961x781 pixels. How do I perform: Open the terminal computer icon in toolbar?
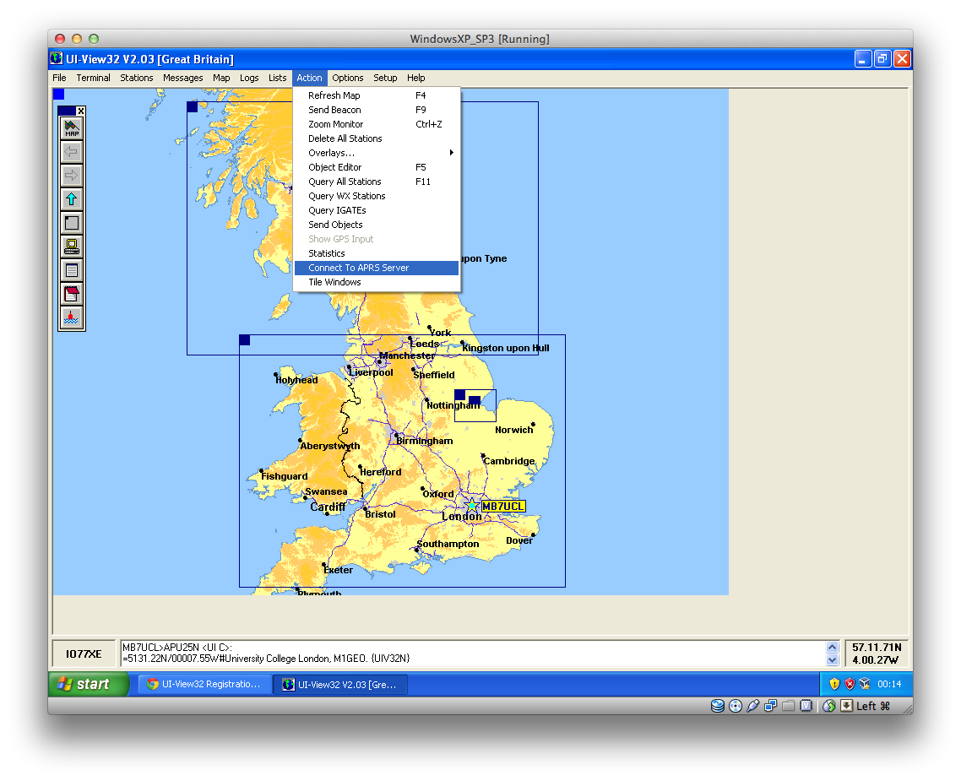(72, 247)
